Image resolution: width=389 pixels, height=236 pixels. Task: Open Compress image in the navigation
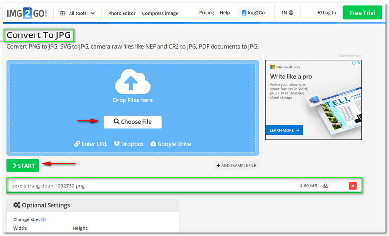pyautogui.click(x=160, y=13)
